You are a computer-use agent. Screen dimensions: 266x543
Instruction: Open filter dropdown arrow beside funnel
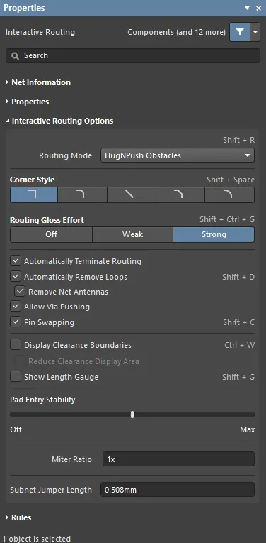[x=255, y=32]
